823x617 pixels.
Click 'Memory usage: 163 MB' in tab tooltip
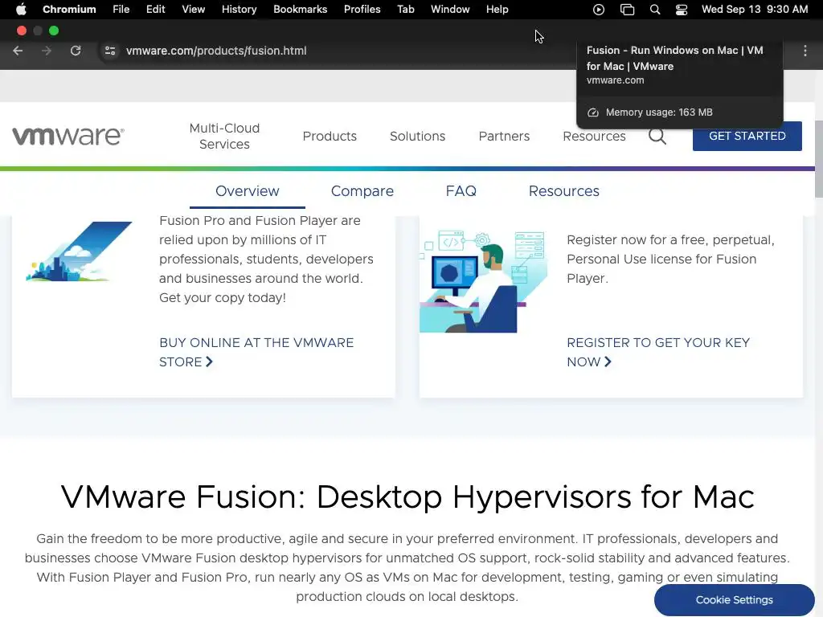click(659, 112)
